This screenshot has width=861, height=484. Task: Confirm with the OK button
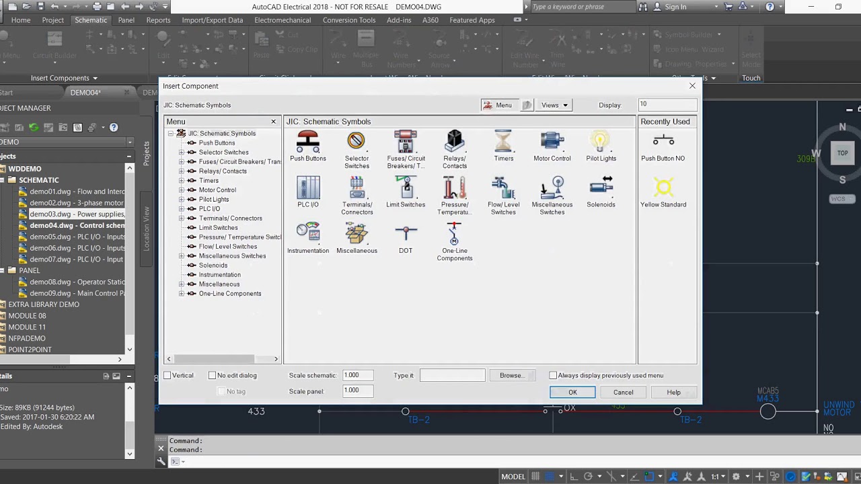572,393
